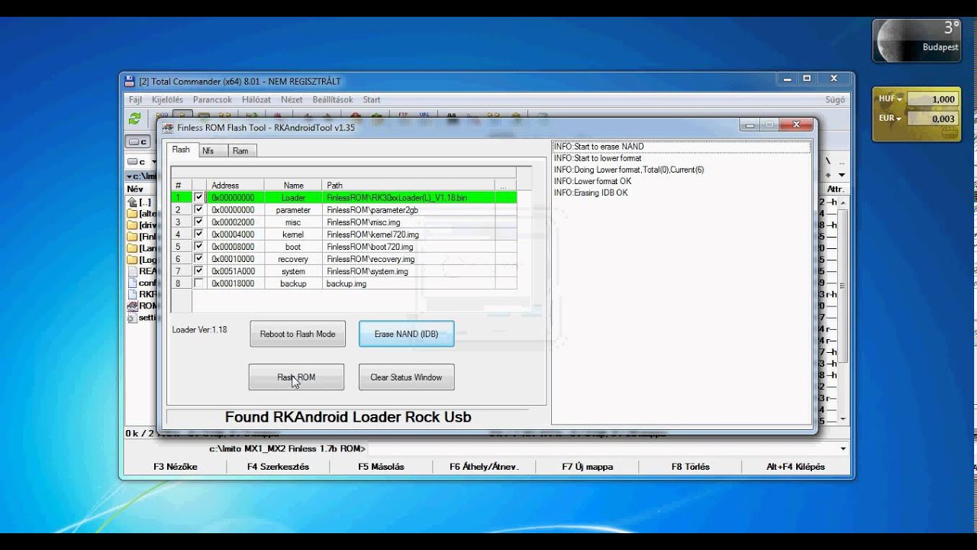Select the [Log folder icon in file list
Image resolution: width=977 pixels, height=550 pixels.
coord(132,260)
